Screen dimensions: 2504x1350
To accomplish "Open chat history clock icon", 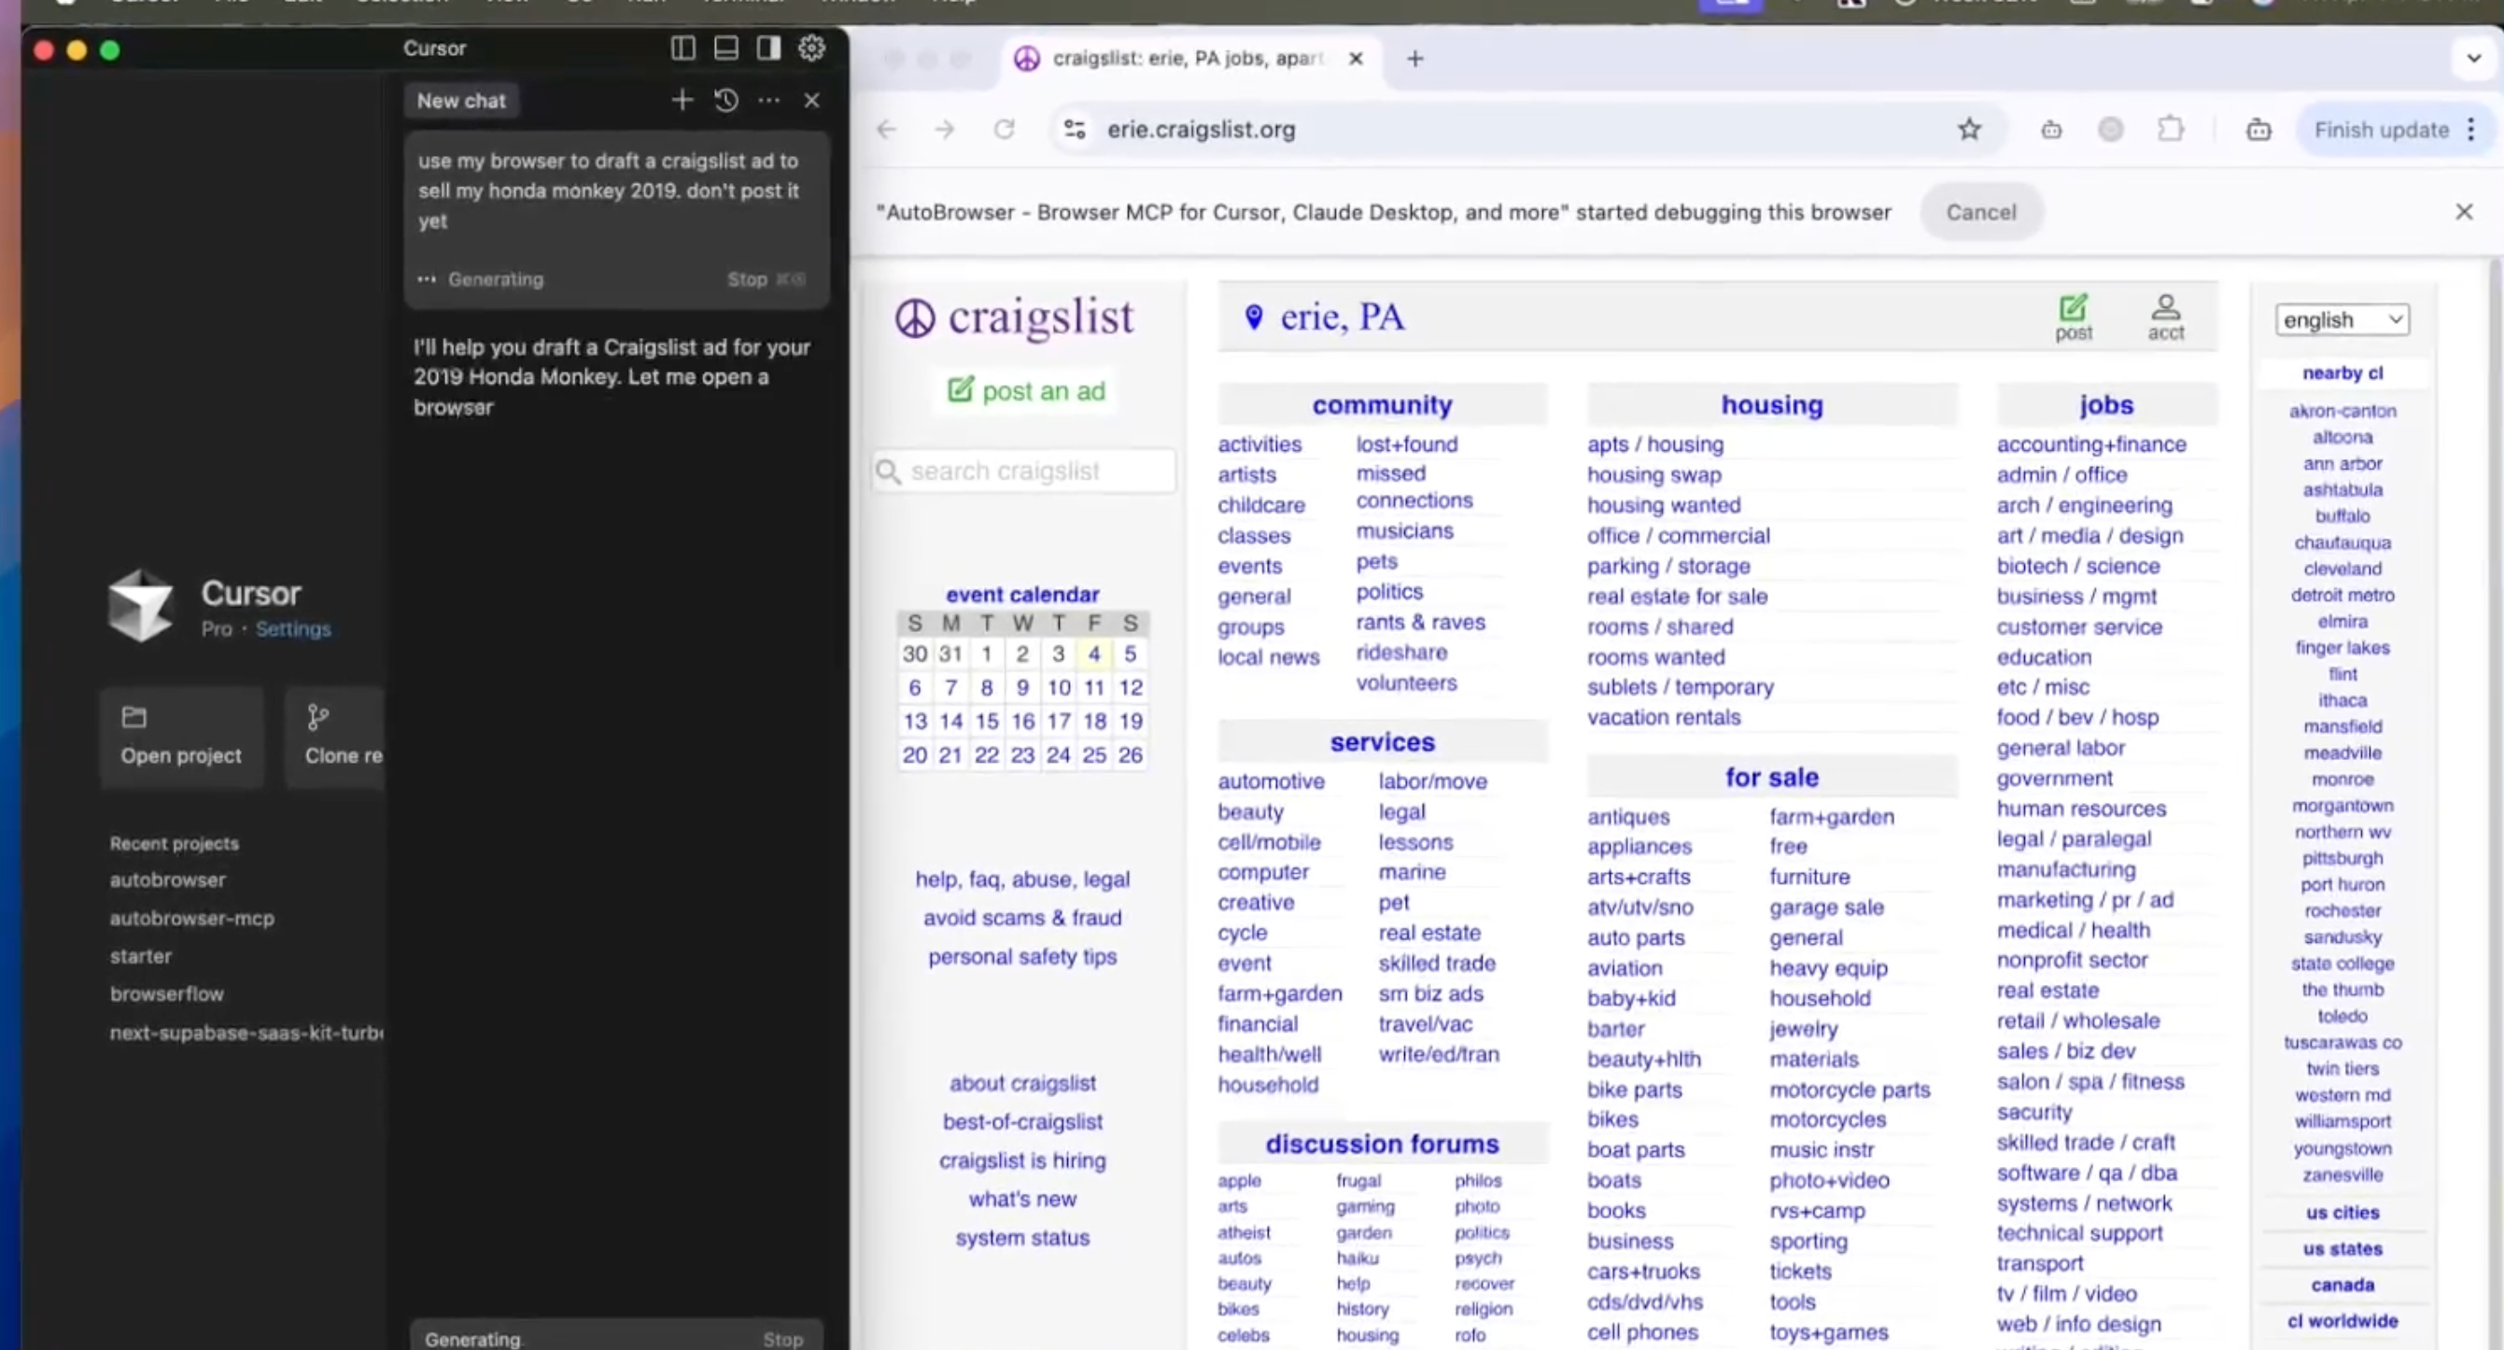I will click(726, 100).
